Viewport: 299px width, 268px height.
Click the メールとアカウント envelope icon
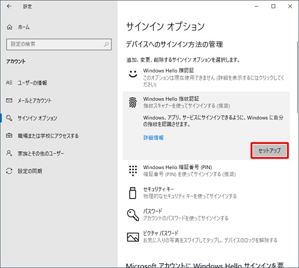pos(9,100)
